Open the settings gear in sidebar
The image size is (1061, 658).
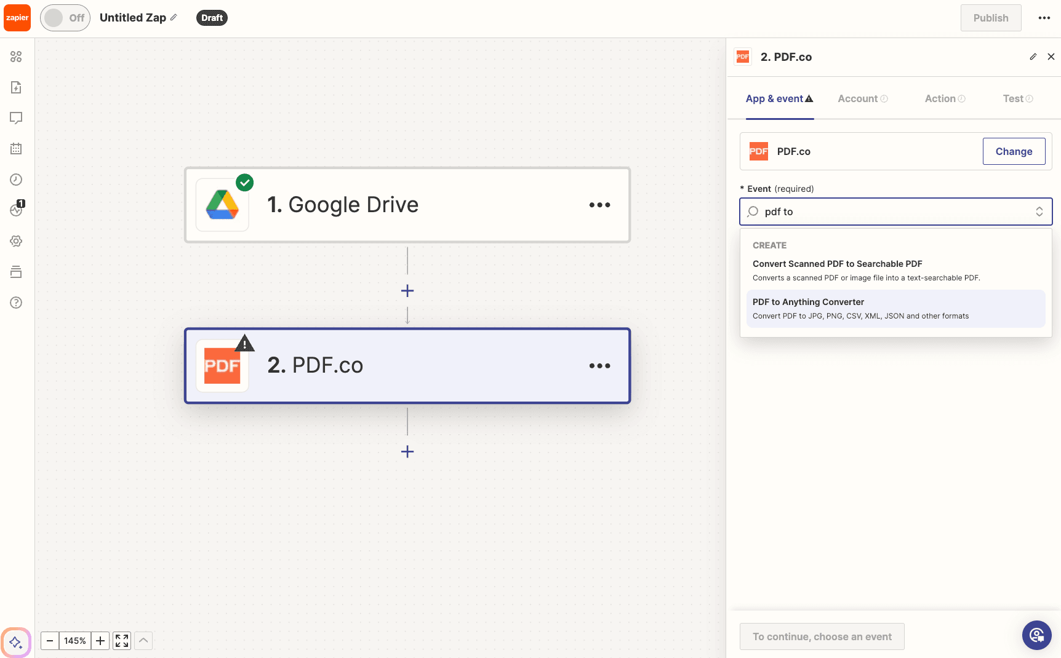coord(16,241)
